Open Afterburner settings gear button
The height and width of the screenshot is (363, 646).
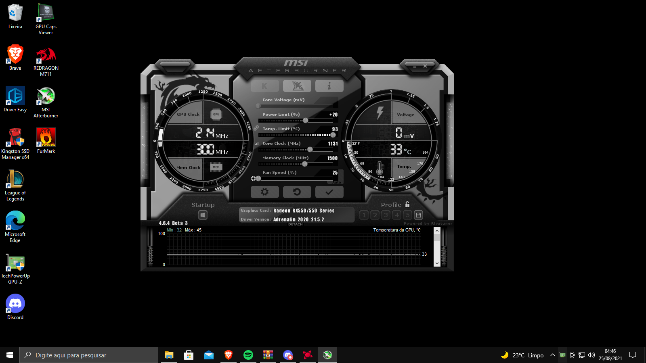point(264,192)
